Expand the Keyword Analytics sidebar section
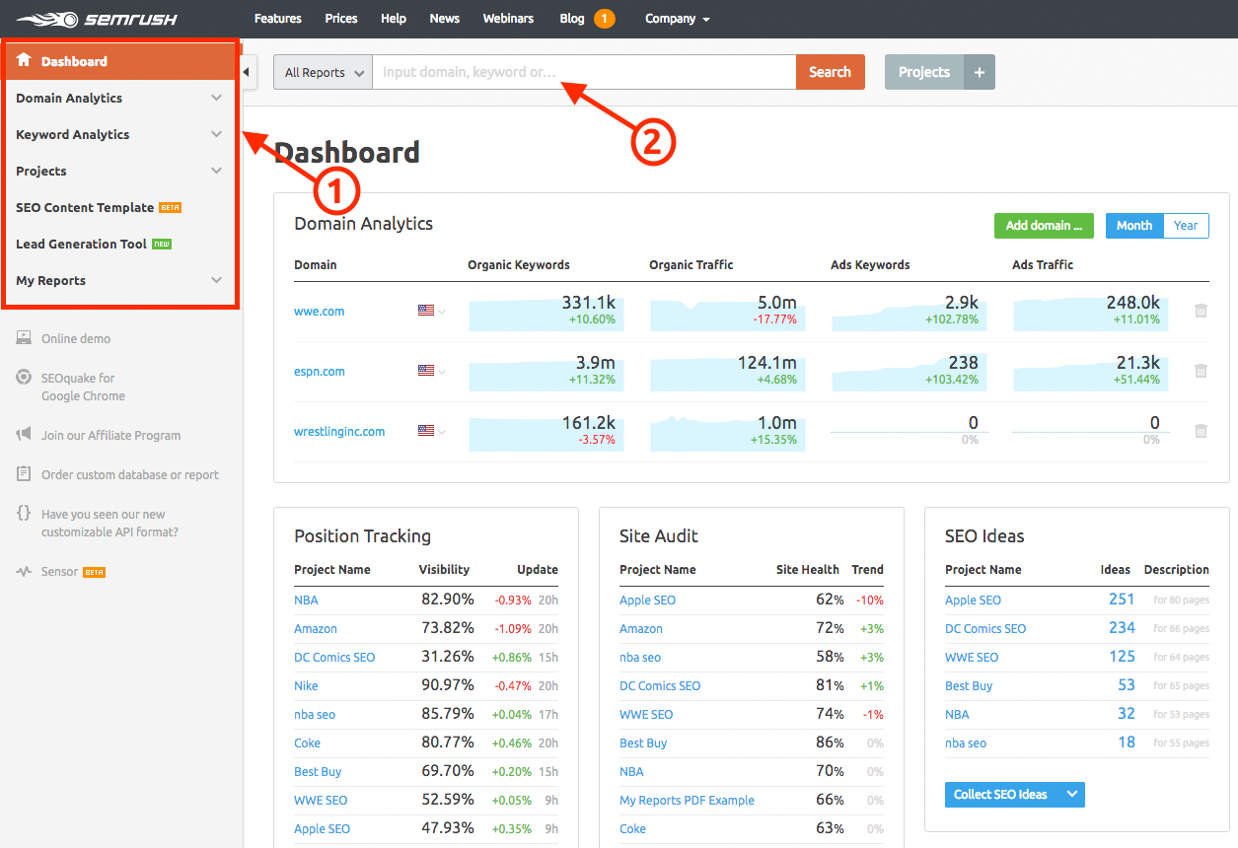Image resolution: width=1238 pixels, height=848 pixels. click(x=217, y=134)
